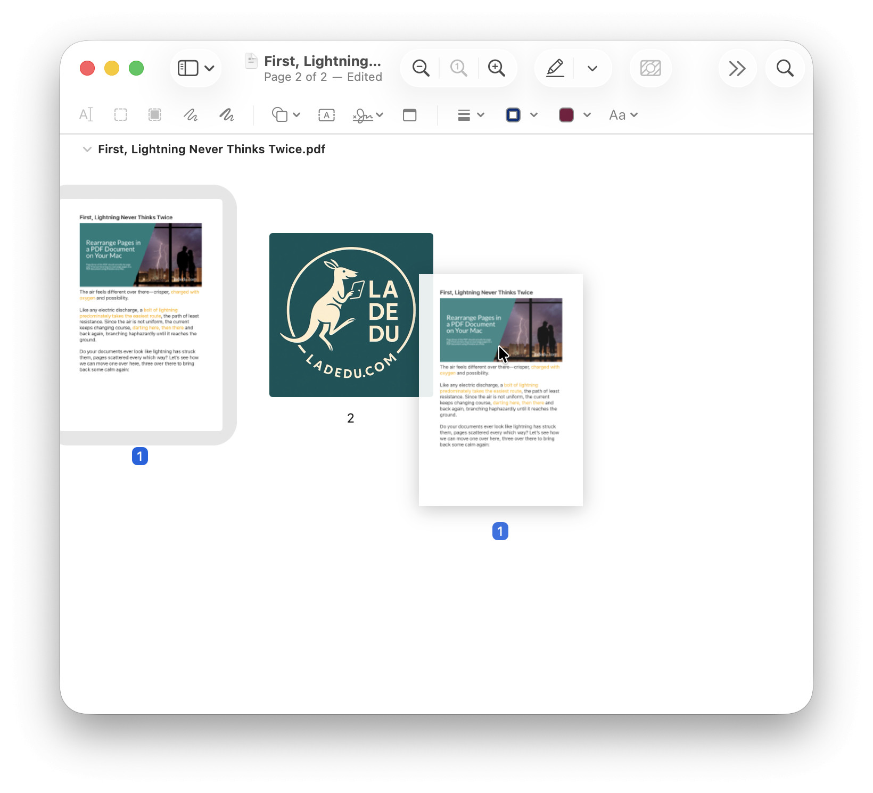Viewport: 873px width, 793px height.
Task: Click the dragged page thumbnail being moved
Action: point(501,390)
